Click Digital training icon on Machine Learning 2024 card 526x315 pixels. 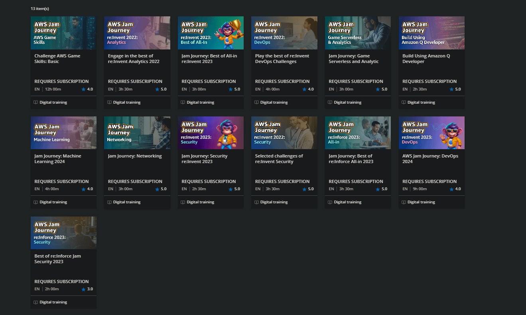(x=36, y=202)
